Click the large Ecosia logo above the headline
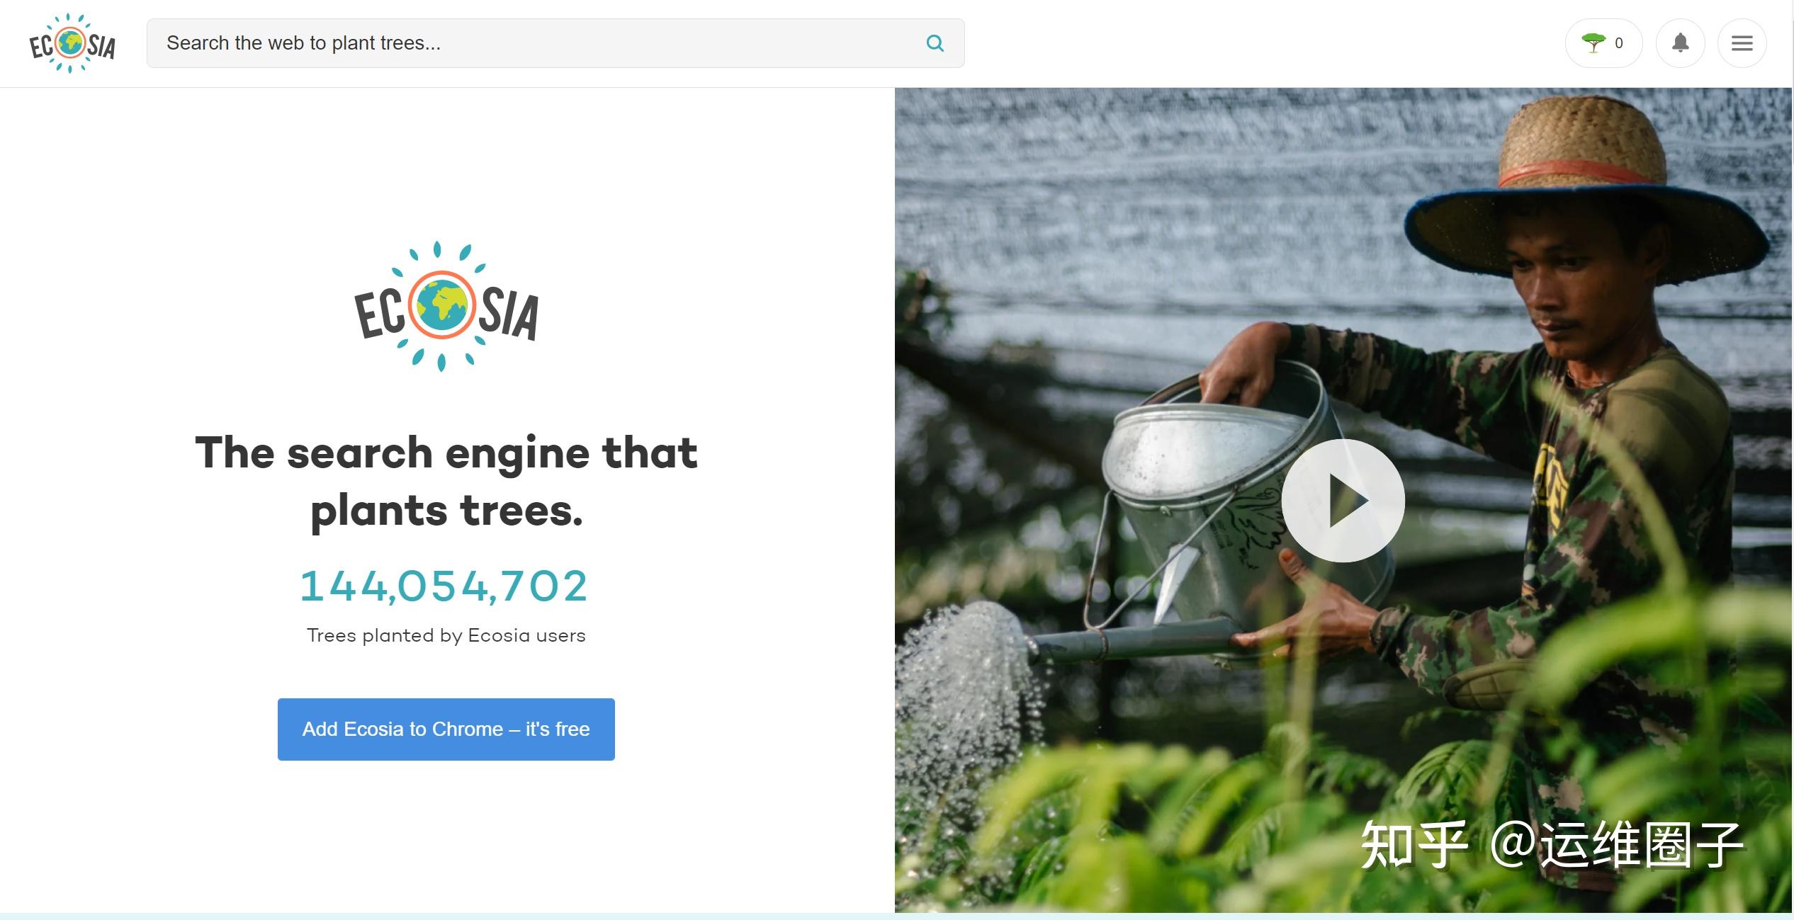 [x=446, y=306]
